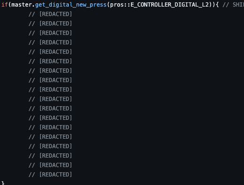Click the red "if" keyword
244x185 pixels.
pyautogui.click(x=5, y=5)
